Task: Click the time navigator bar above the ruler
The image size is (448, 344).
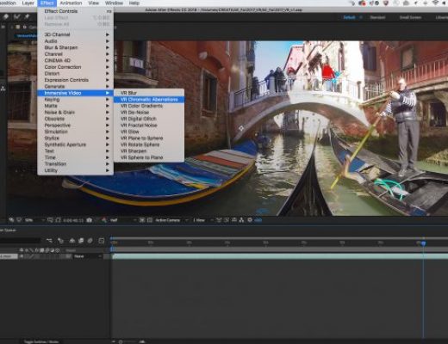Action: pos(279,238)
